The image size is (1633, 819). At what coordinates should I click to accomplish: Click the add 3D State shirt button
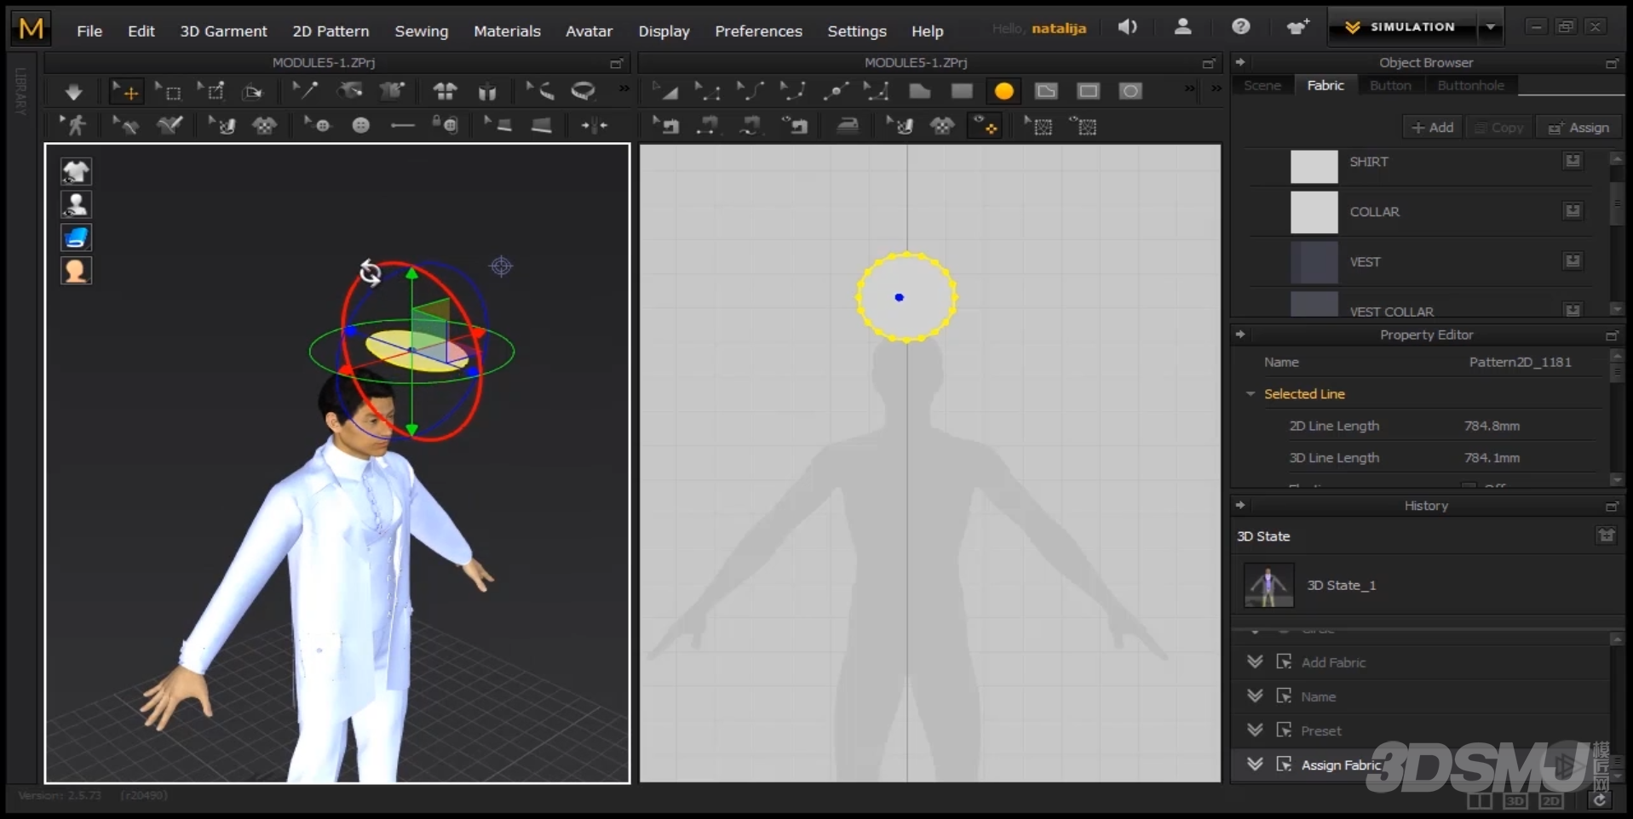1606,535
